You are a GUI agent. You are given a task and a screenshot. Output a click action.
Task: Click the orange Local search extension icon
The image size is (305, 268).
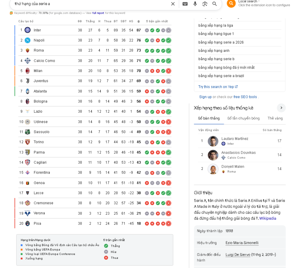pos(231,3)
